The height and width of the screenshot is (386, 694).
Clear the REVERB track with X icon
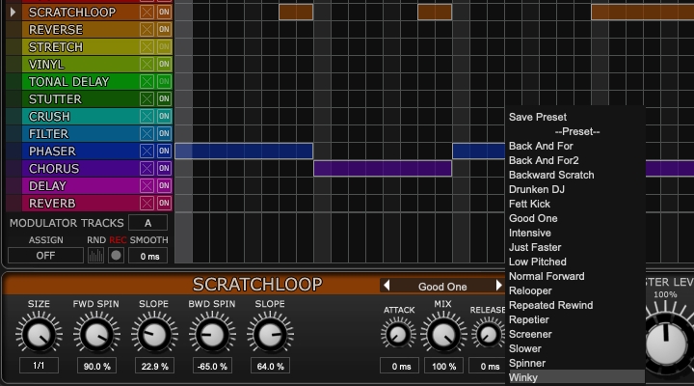pyautogui.click(x=147, y=203)
